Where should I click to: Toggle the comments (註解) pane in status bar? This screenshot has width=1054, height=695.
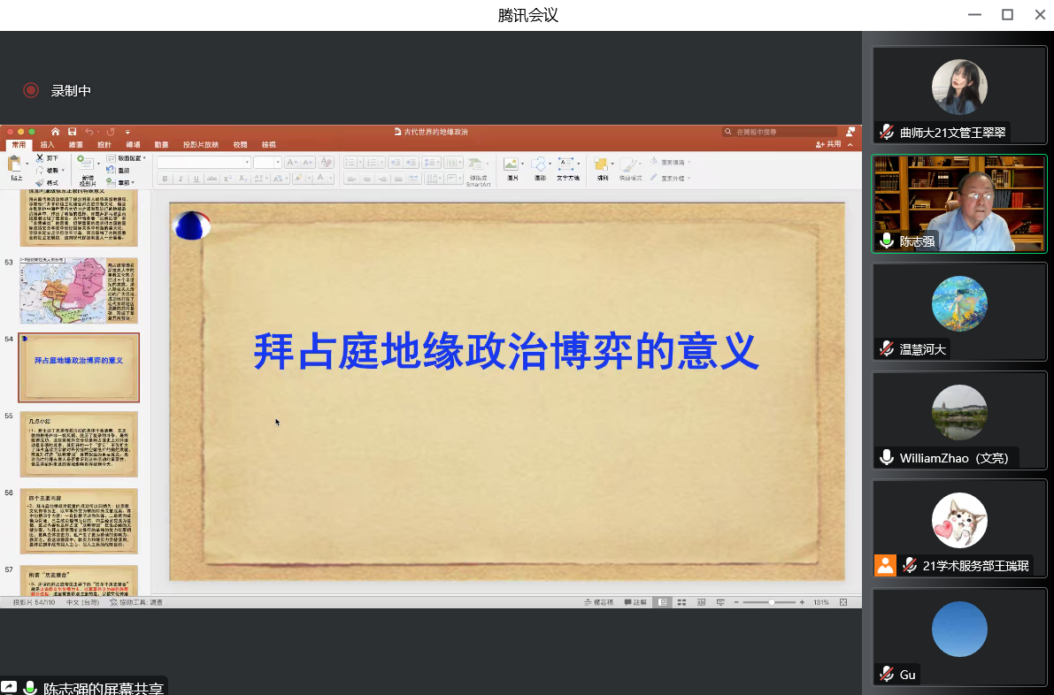(x=635, y=602)
